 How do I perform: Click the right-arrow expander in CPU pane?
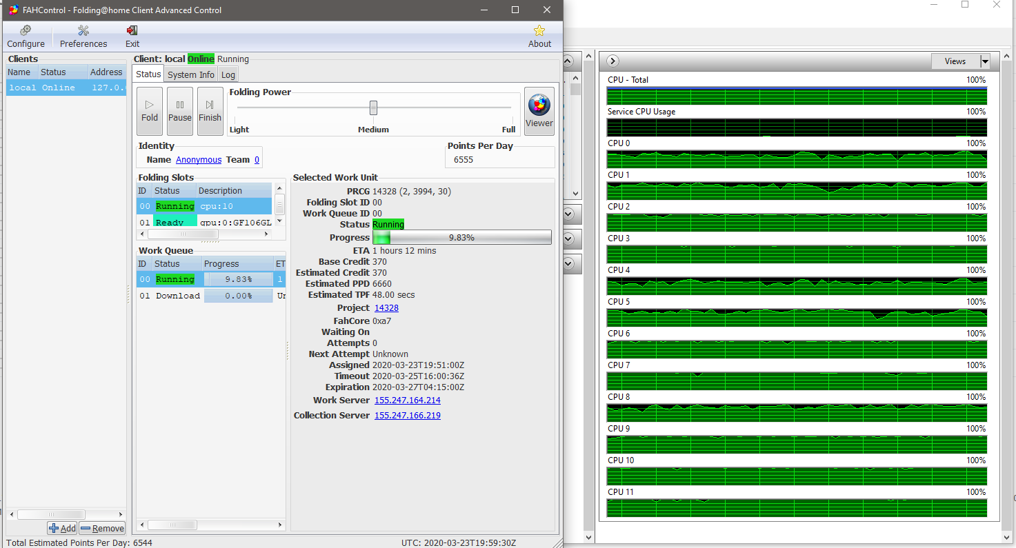pyautogui.click(x=612, y=61)
